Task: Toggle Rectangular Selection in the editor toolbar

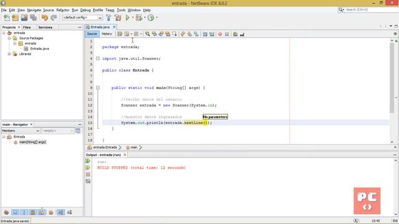Action: pos(175,34)
